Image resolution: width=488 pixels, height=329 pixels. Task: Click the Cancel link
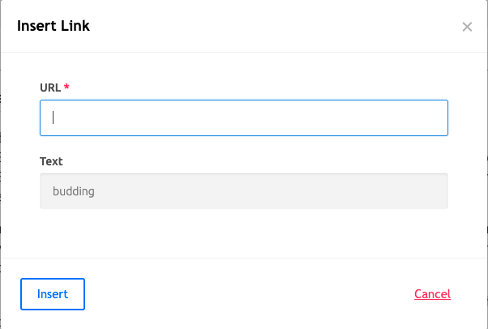coord(432,294)
